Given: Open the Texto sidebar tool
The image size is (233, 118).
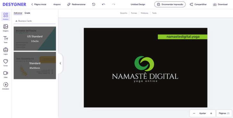Looking at the screenshot, I should click(x=6, y=40).
